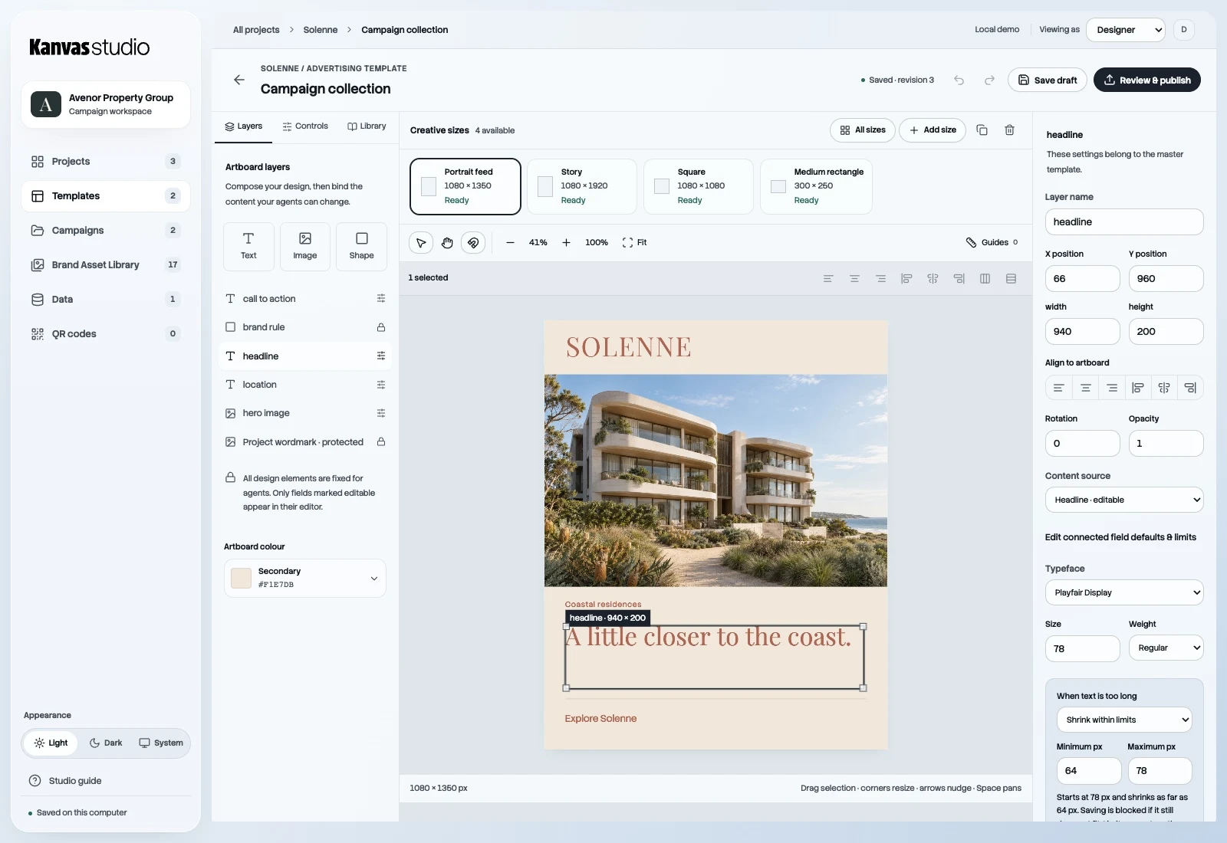Activate the pointer select tool
The image size is (1227, 843).
click(x=421, y=242)
